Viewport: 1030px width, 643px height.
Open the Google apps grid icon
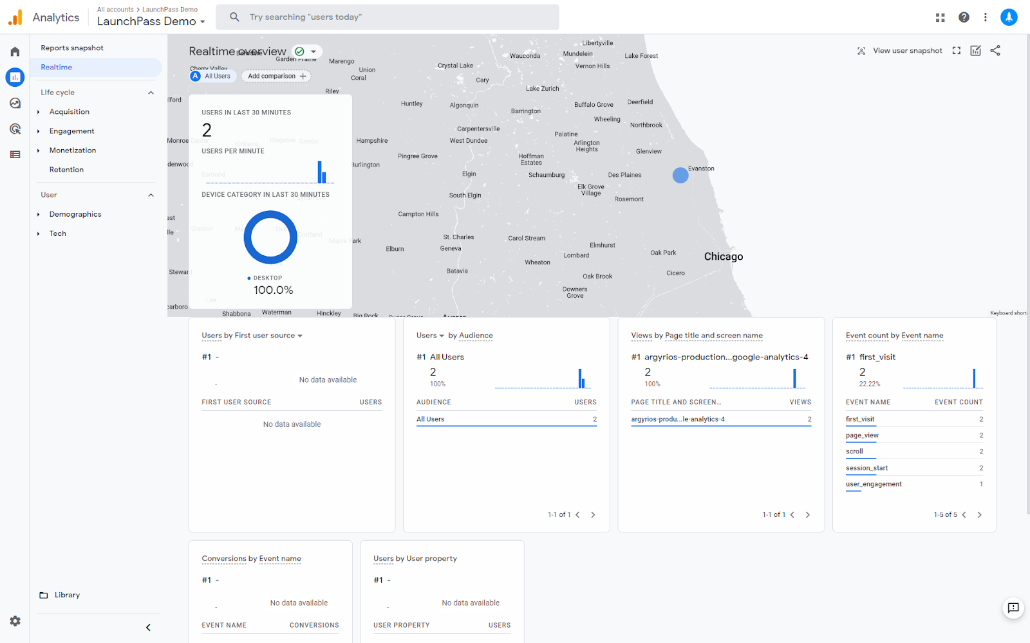940,17
